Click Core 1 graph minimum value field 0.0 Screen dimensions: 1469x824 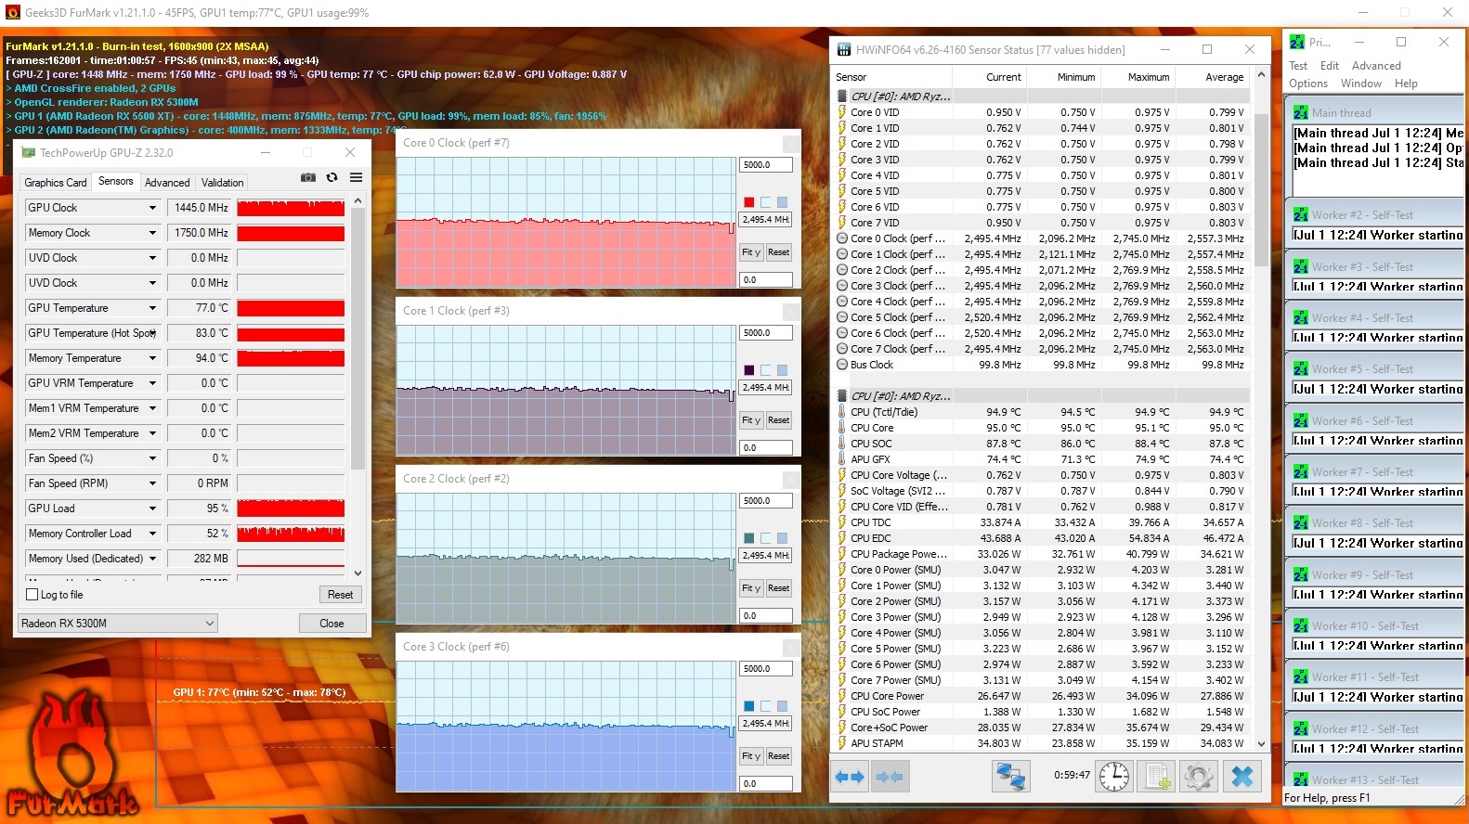click(x=766, y=447)
